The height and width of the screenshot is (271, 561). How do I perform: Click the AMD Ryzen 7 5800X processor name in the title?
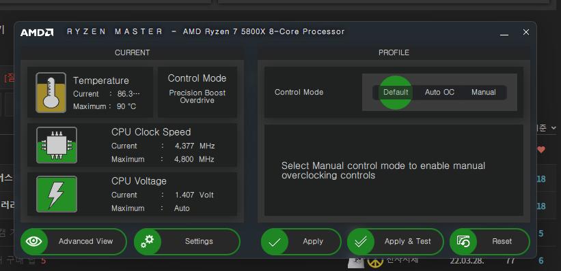click(264, 32)
